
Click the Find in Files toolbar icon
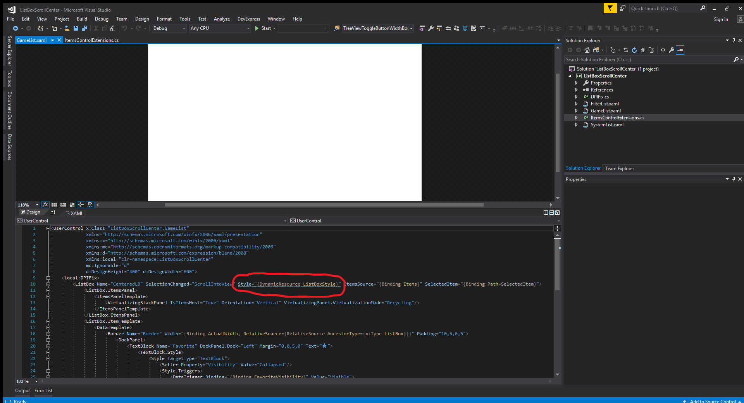tap(337, 28)
